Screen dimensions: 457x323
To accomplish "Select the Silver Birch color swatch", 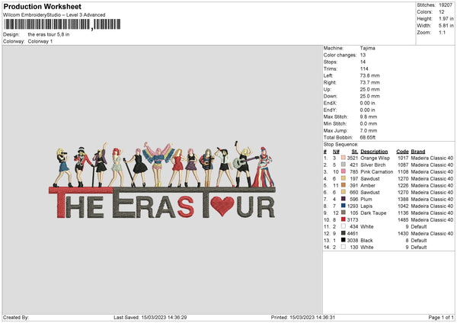I will tap(344, 165).
